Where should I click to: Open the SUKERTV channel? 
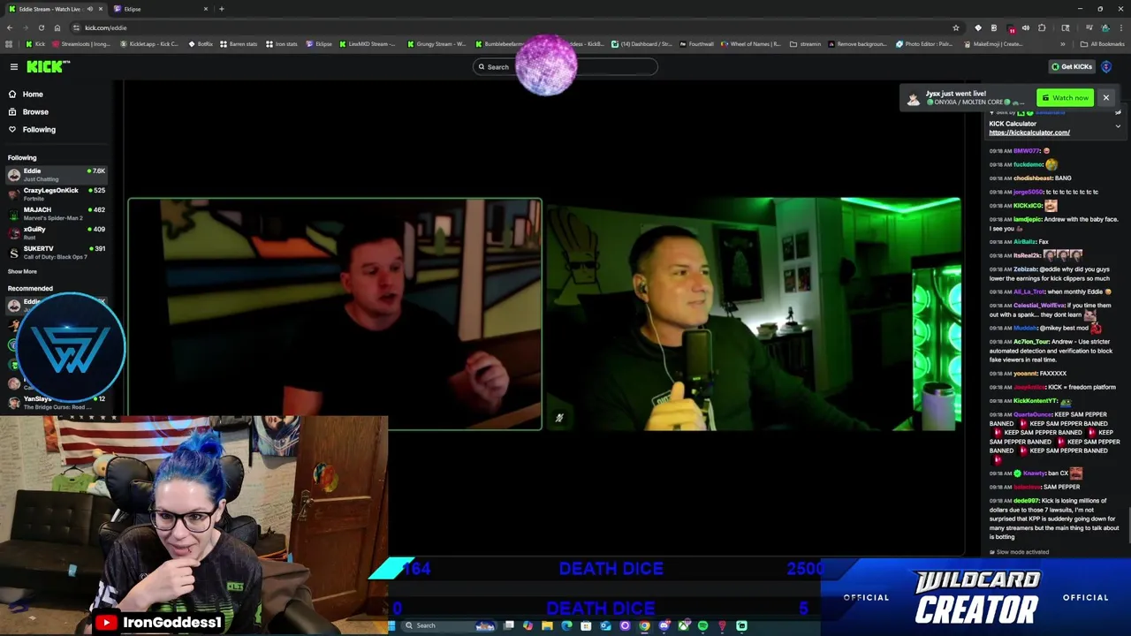click(x=57, y=252)
